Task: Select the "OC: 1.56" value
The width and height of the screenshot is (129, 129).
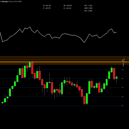Action: 88,6
